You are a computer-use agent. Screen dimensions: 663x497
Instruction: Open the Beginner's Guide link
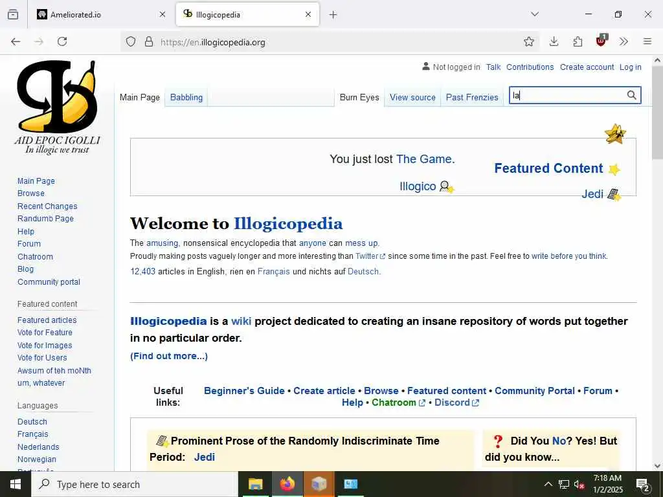click(x=244, y=390)
